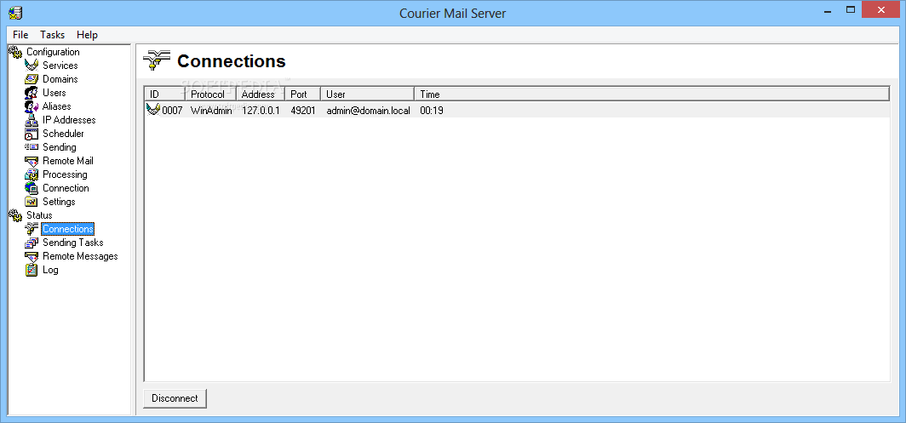
Task: Click the 00:19 time cell
Action: pyautogui.click(x=431, y=111)
